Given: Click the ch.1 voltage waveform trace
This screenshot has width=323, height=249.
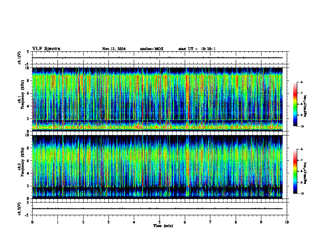Looking at the screenshot, I should (x=157, y=58).
